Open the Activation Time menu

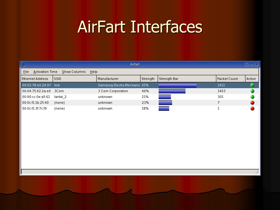[x=45, y=72]
